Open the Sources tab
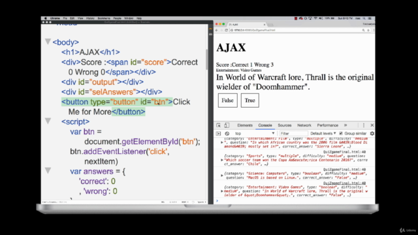The image size is (418, 235). point(285,125)
